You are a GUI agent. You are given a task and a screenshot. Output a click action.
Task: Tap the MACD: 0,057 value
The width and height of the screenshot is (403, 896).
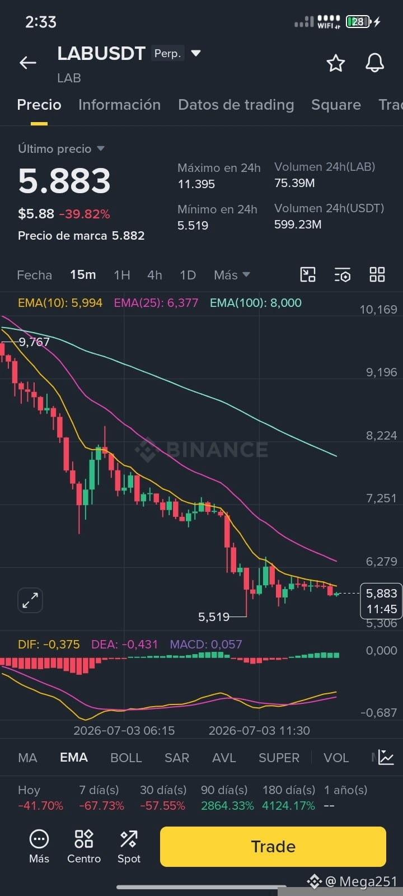205,644
